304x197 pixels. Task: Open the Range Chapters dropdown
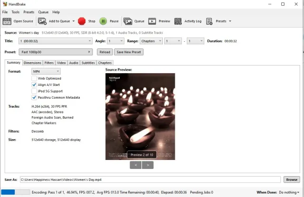151,41
